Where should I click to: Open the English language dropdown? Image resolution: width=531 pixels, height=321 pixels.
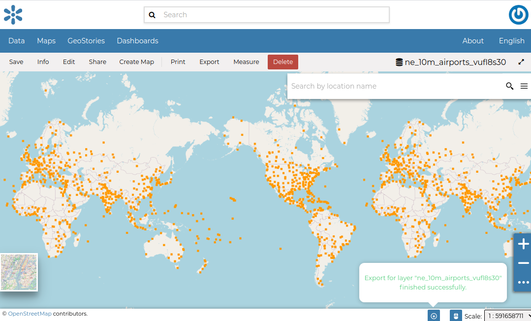(511, 41)
